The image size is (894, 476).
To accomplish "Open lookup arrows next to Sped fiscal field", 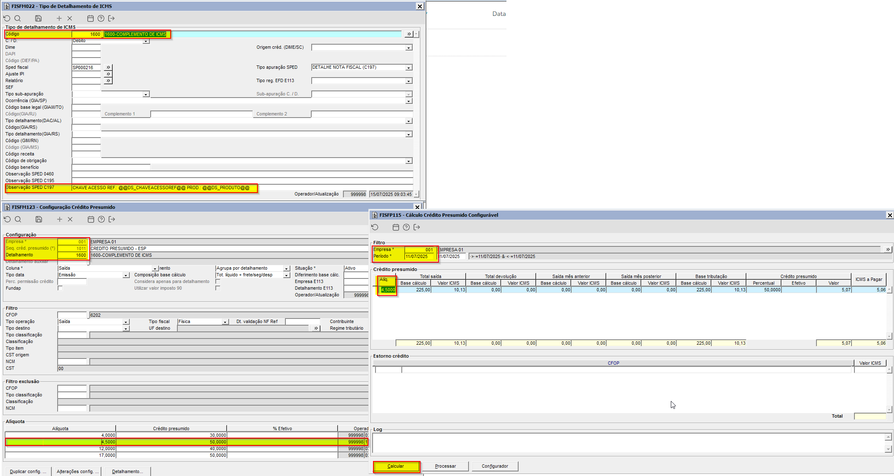I will [x=108, y=67].
